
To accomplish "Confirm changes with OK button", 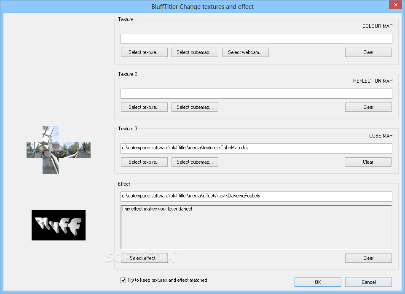I will click(x=318, y=282).
